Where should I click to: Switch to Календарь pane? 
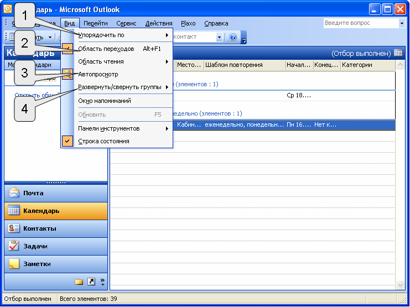pyautogui.click(x=56, y=211)
